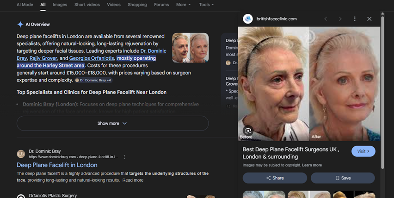Open three-dot menu beside Dr. Dominic Bray result
Image resolution: width=394 pixels, height=198 pixels.
[x=124, y=157]
